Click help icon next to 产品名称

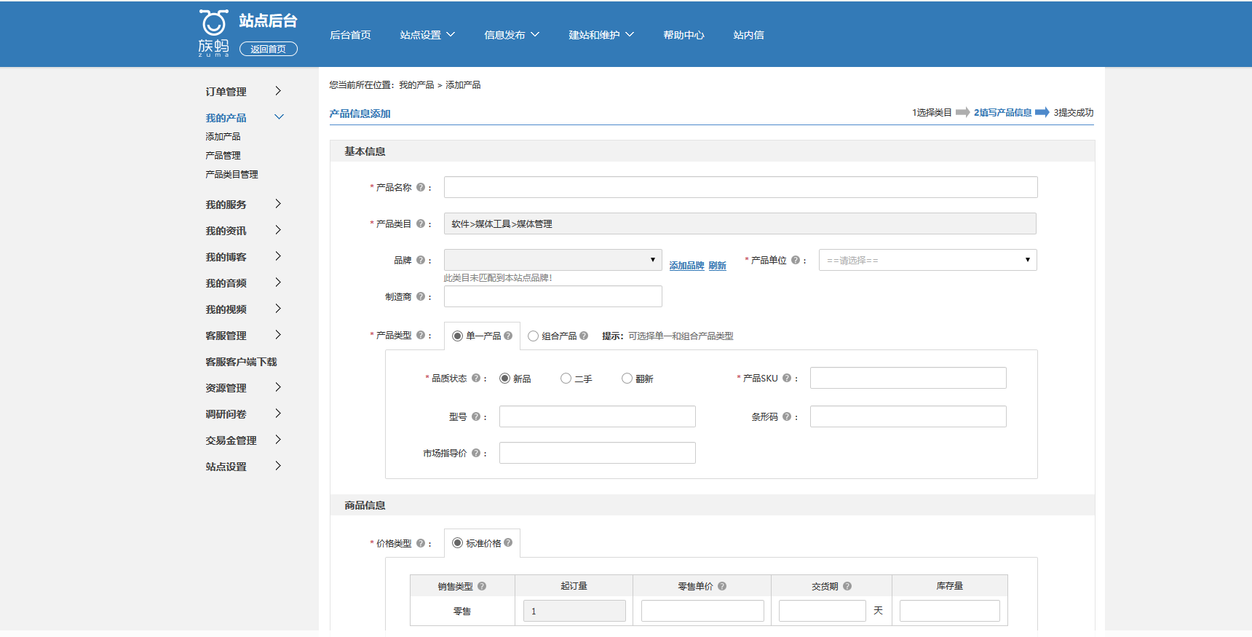421,187
